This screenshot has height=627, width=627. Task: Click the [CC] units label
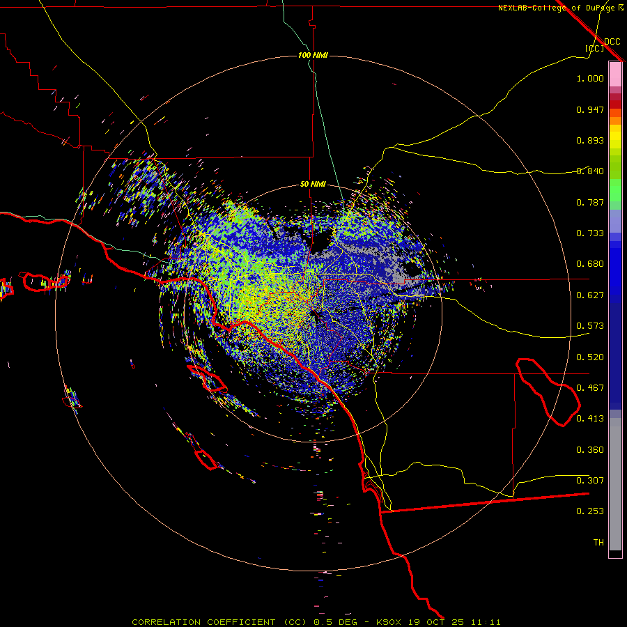[x=595, y=48]
